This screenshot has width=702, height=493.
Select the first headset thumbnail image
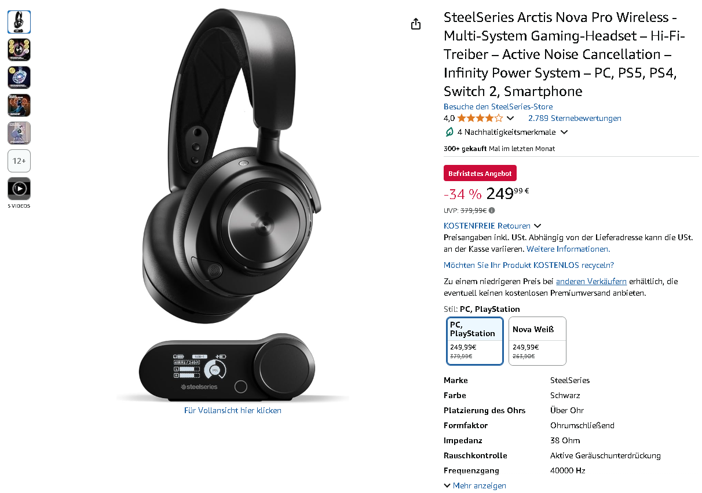(x=19, y=22)
